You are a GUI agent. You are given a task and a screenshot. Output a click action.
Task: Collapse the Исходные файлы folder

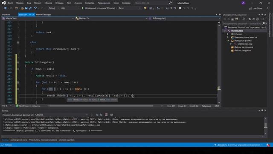click(228, 41)
